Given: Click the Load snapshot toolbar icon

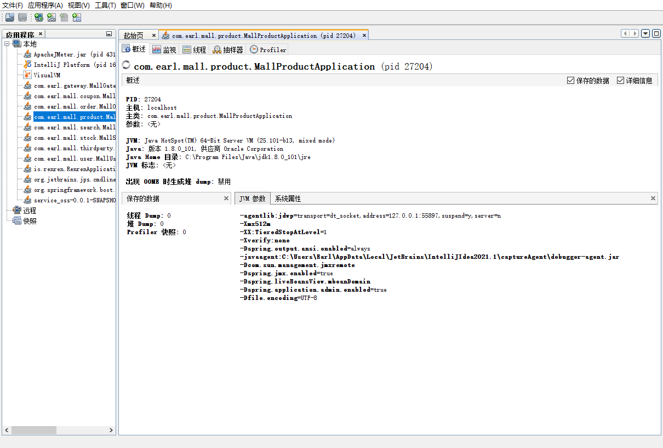Looking at the screenshot, I should [10, 17].
